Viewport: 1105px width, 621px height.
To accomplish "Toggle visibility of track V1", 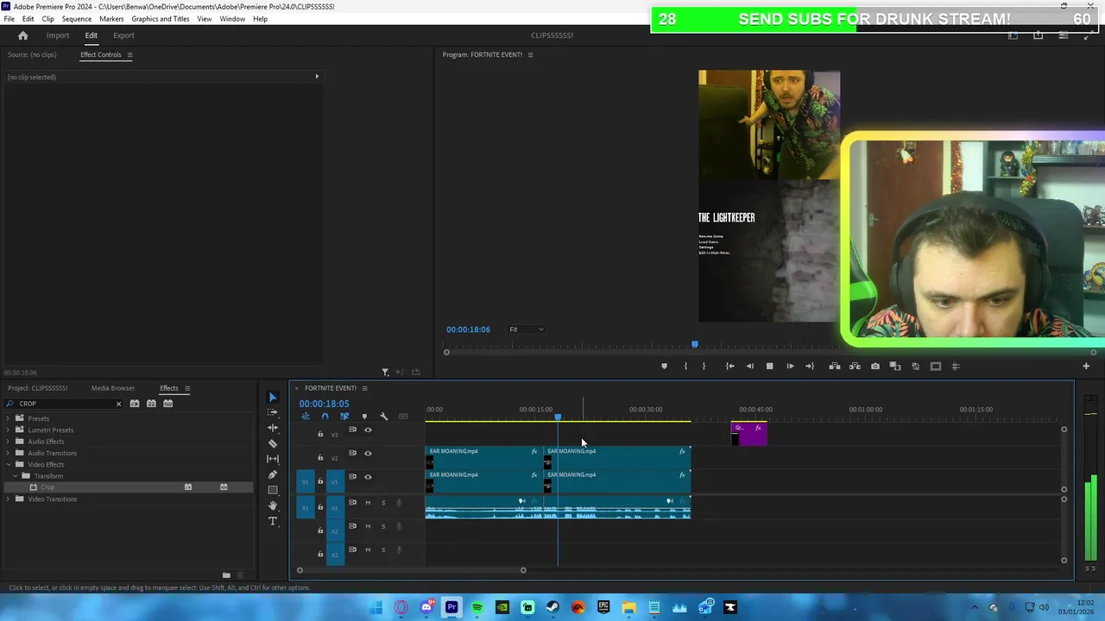I will (x=368, y=477).
